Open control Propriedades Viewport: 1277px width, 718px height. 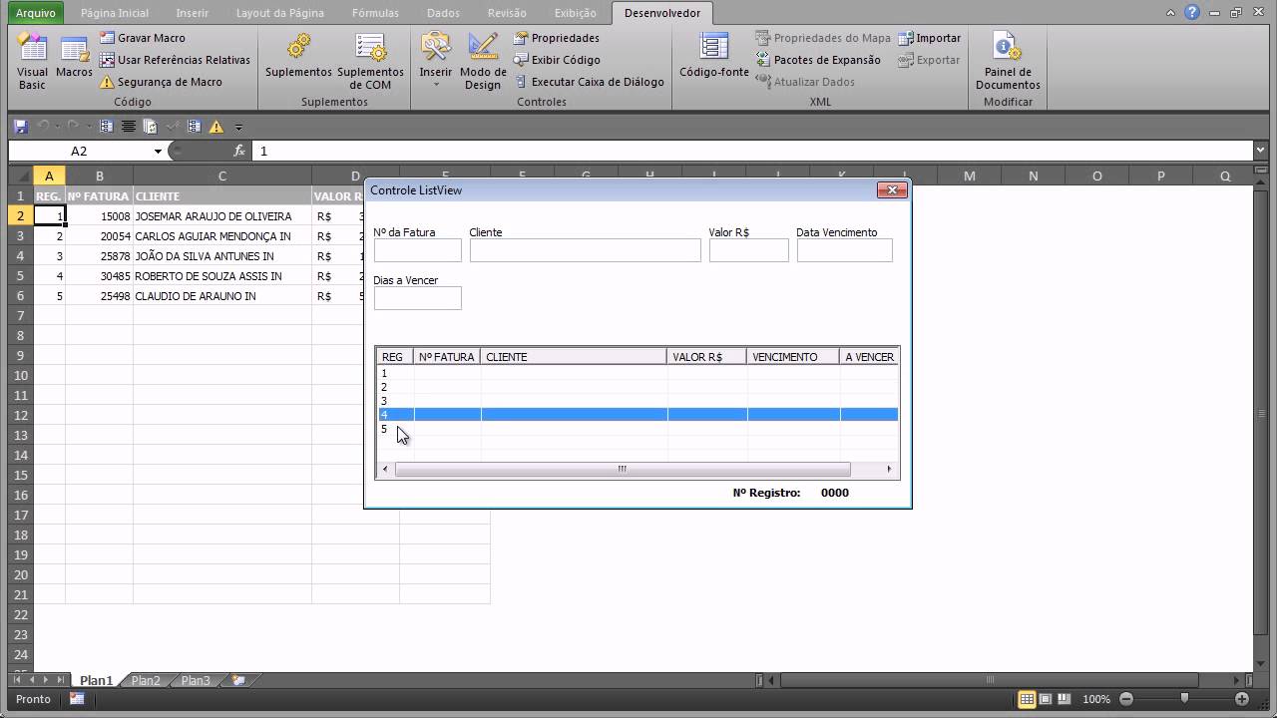click(x=557, y=38)
